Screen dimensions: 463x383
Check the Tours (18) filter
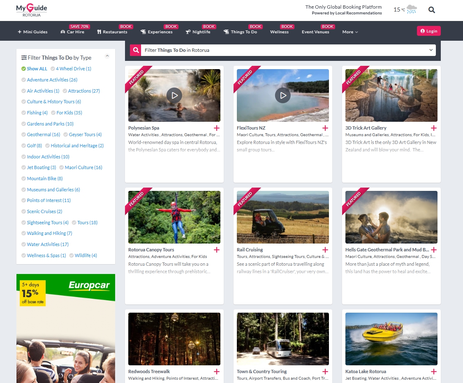85,223
